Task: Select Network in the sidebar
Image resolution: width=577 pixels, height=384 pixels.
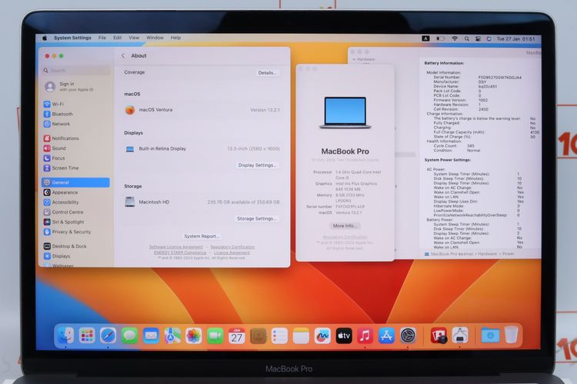Action: (76, 124)
